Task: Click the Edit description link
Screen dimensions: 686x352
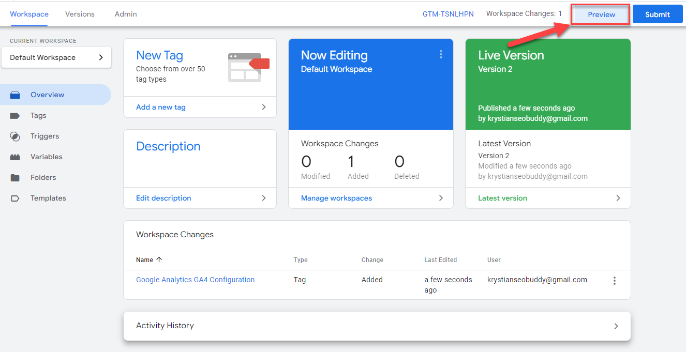Action: point(163,198)
